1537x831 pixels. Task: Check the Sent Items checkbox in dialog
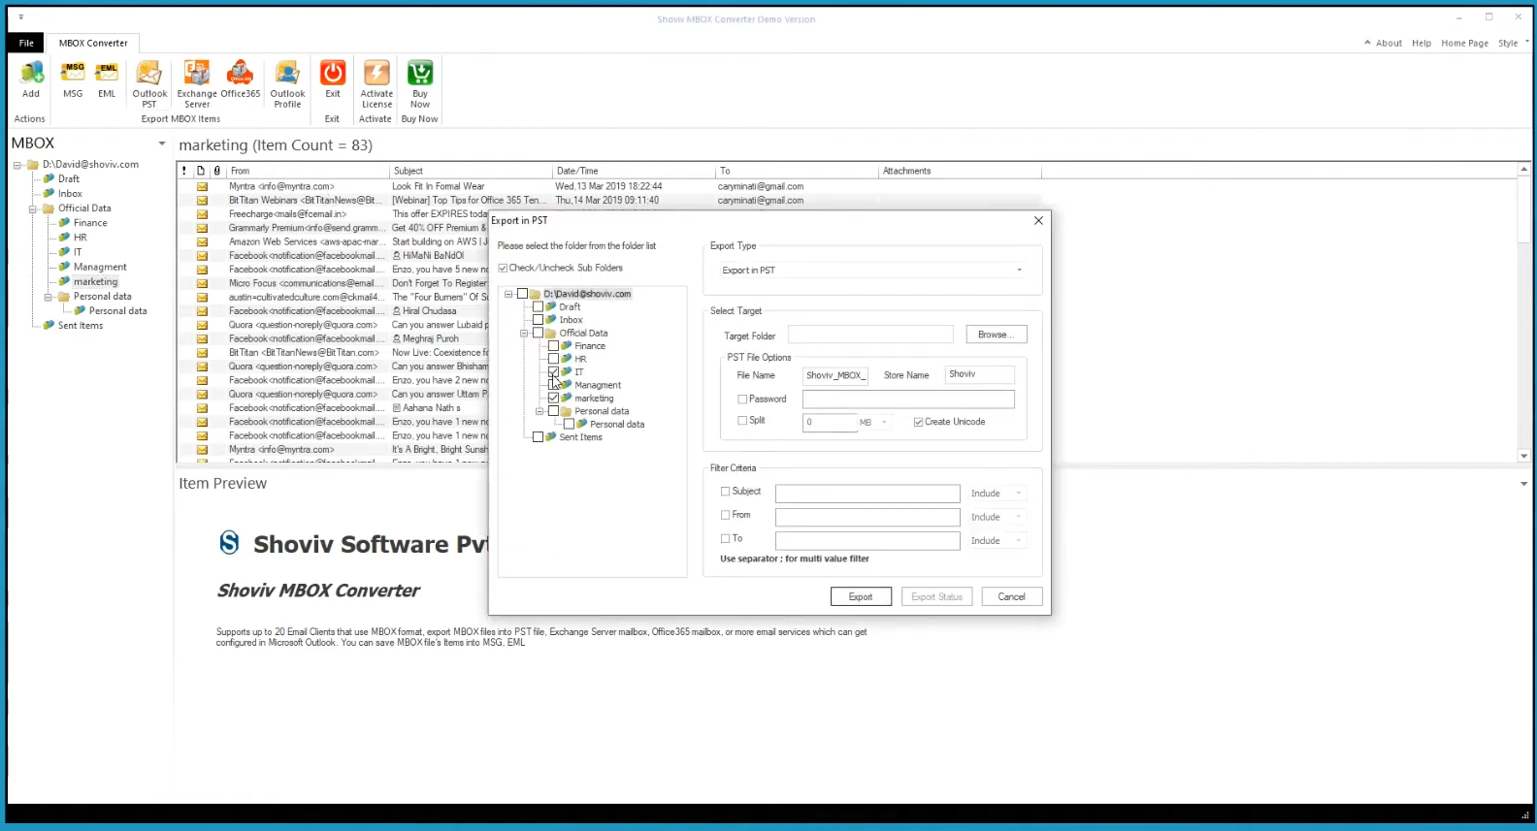538,437
